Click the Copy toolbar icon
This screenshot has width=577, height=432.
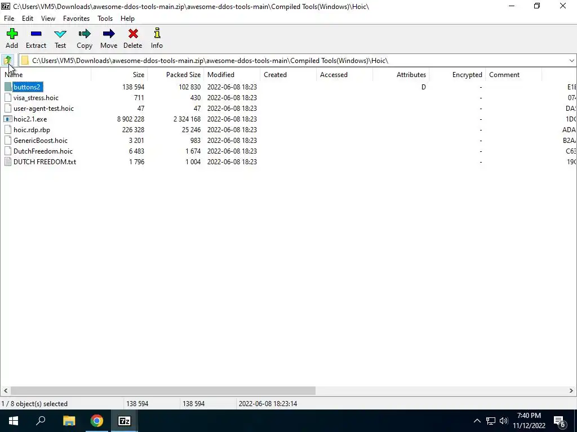(x=85, y=34)
